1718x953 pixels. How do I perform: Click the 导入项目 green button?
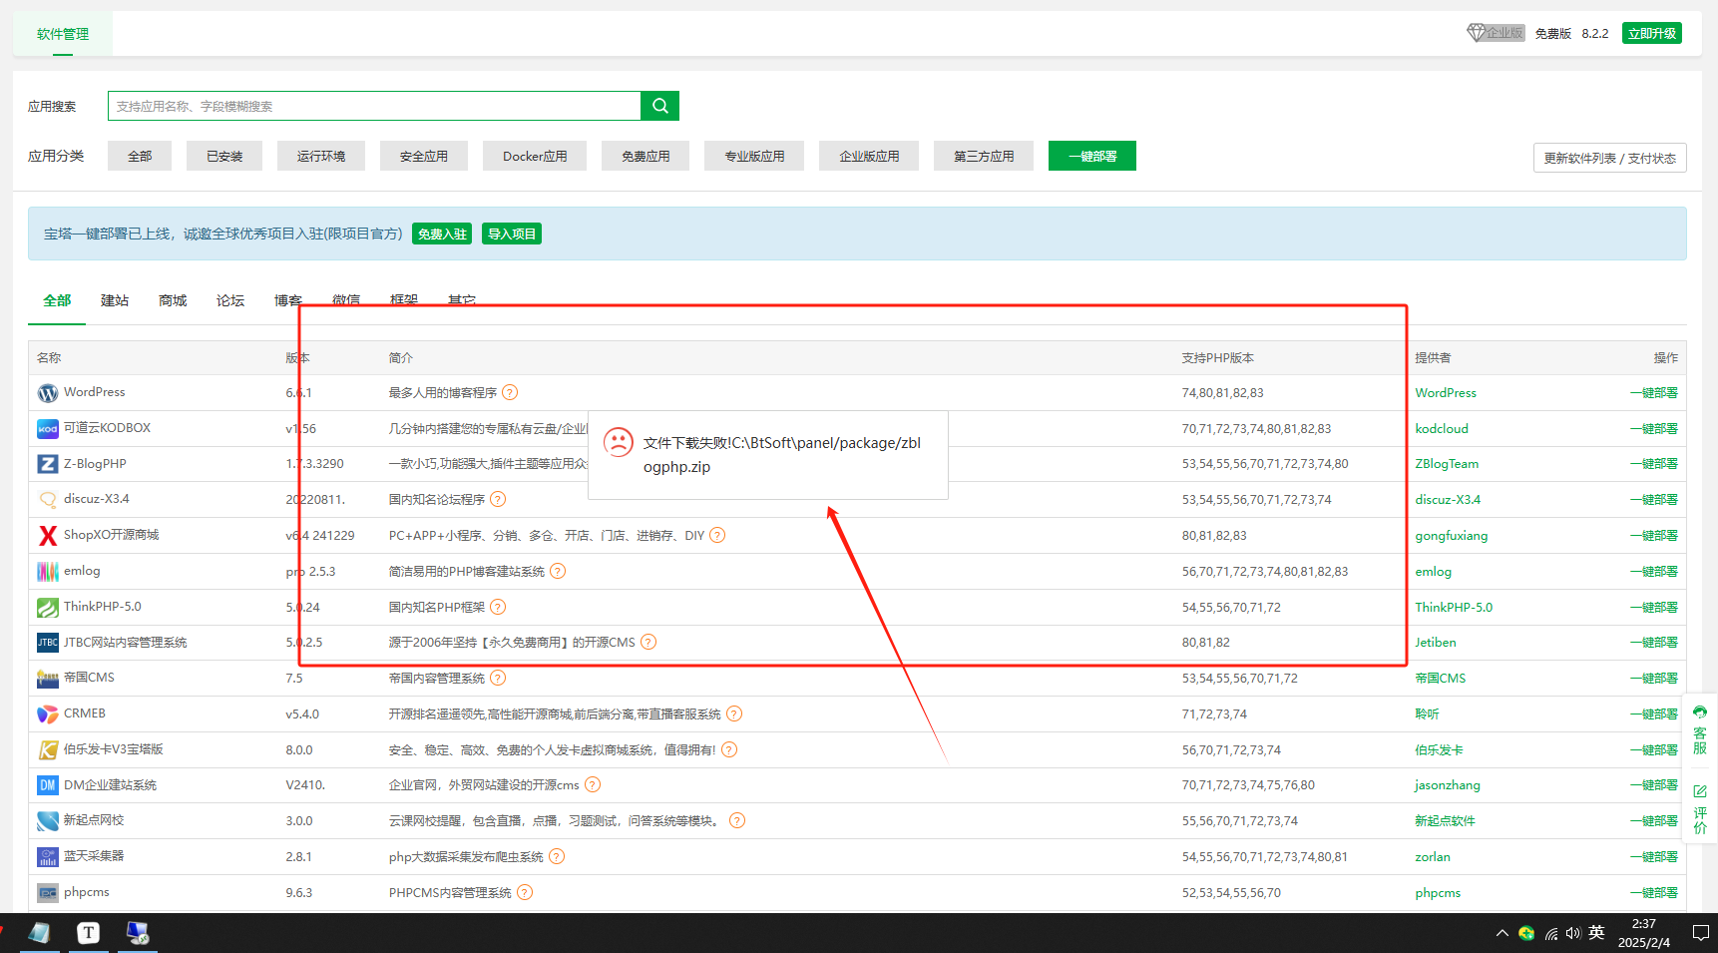tap(512, 234)
